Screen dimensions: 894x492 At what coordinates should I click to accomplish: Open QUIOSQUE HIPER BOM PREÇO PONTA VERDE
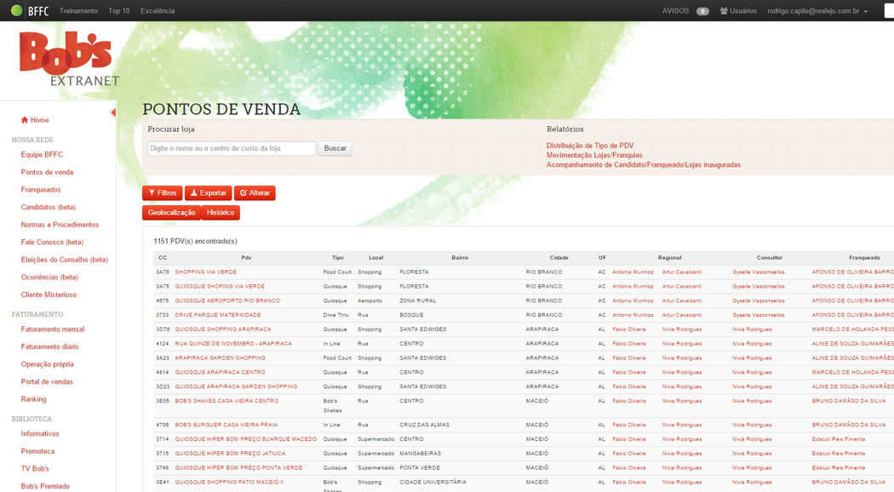pyautogui.click(x=239, y=467)
